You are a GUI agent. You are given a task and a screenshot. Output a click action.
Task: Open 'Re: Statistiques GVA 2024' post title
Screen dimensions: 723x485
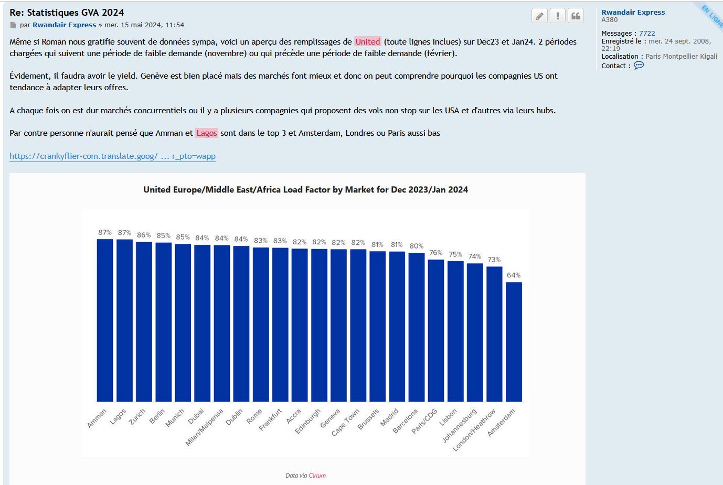[x=67, y=13]
